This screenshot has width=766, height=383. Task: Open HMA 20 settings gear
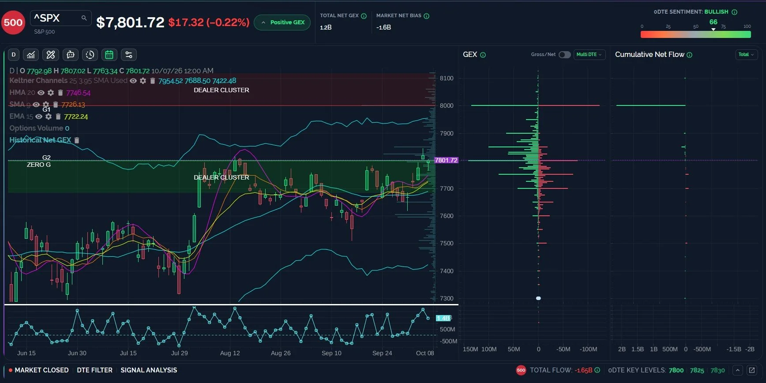[x=51, y=93]
